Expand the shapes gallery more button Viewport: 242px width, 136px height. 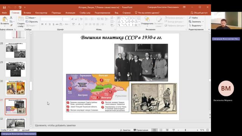[x=139, y=25]
